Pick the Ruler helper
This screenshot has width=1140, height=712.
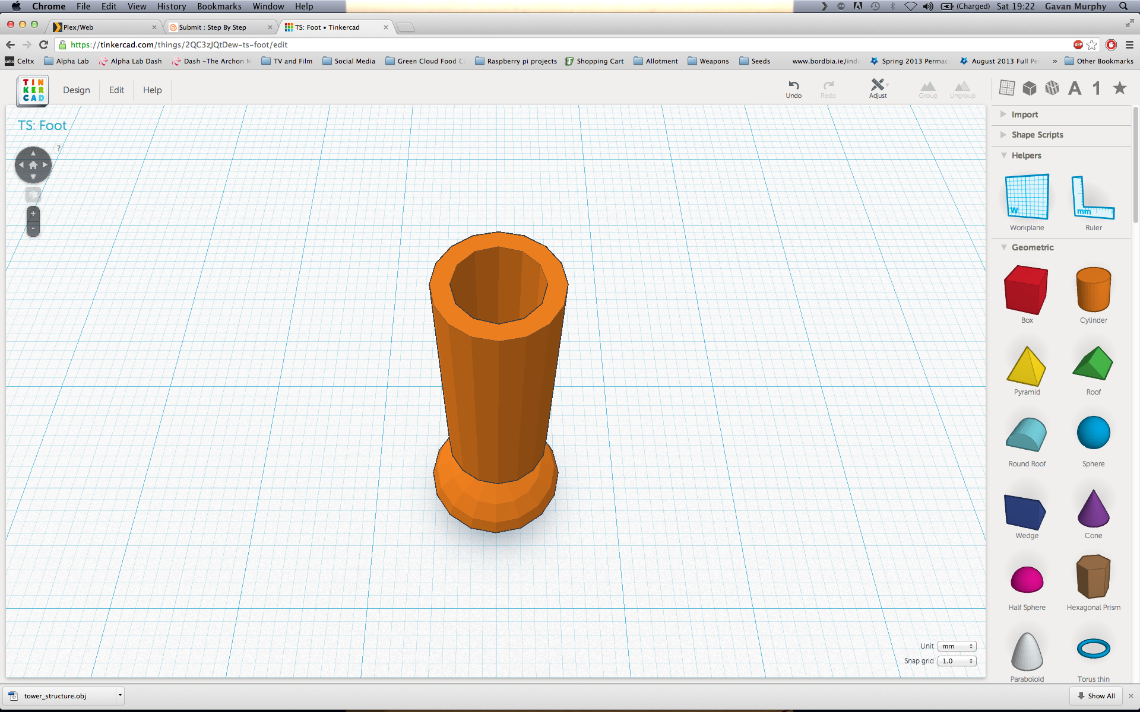click(1093, 198)
